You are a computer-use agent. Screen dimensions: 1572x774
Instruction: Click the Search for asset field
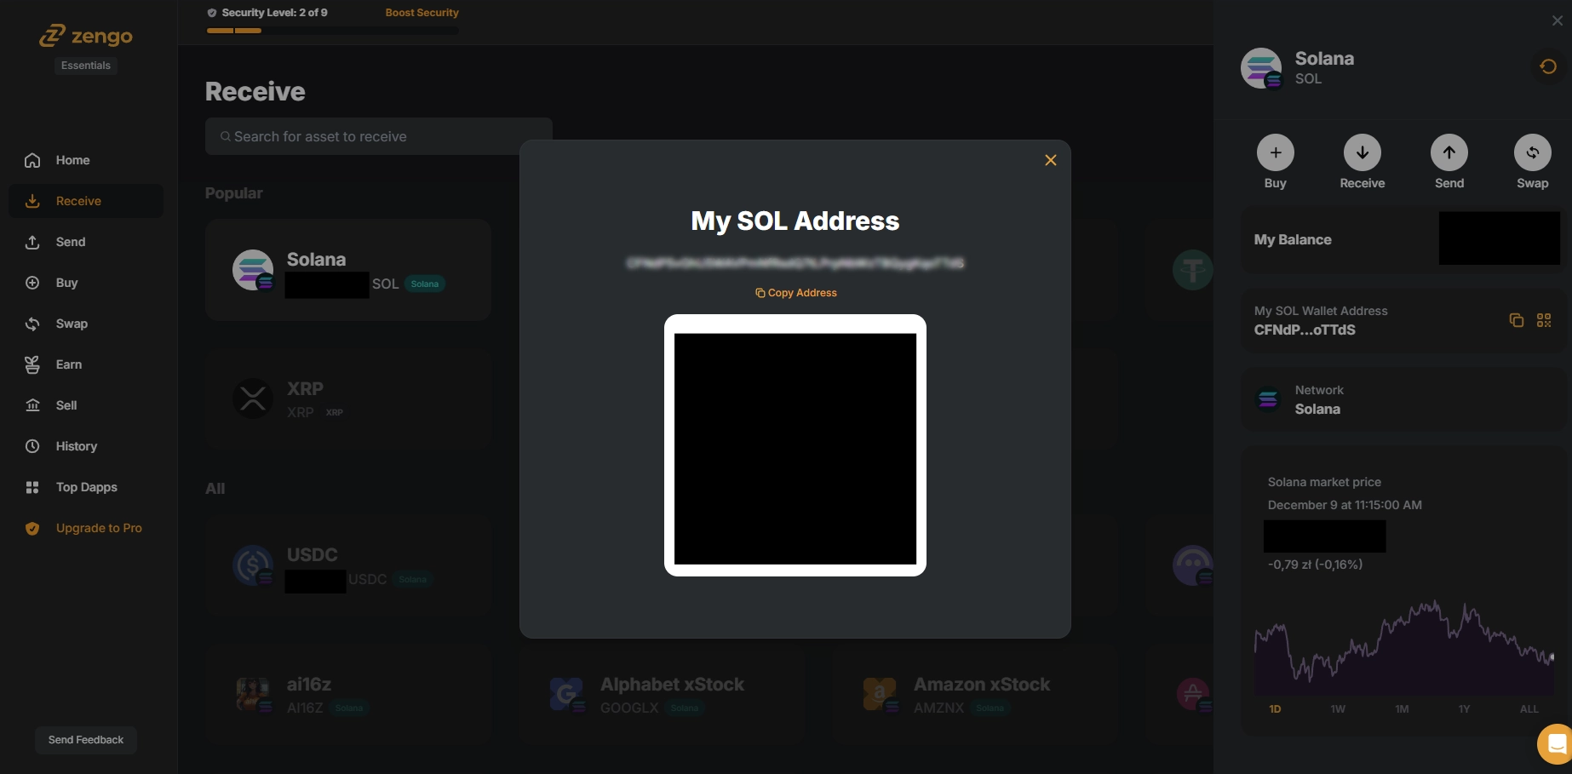[379, 136]
